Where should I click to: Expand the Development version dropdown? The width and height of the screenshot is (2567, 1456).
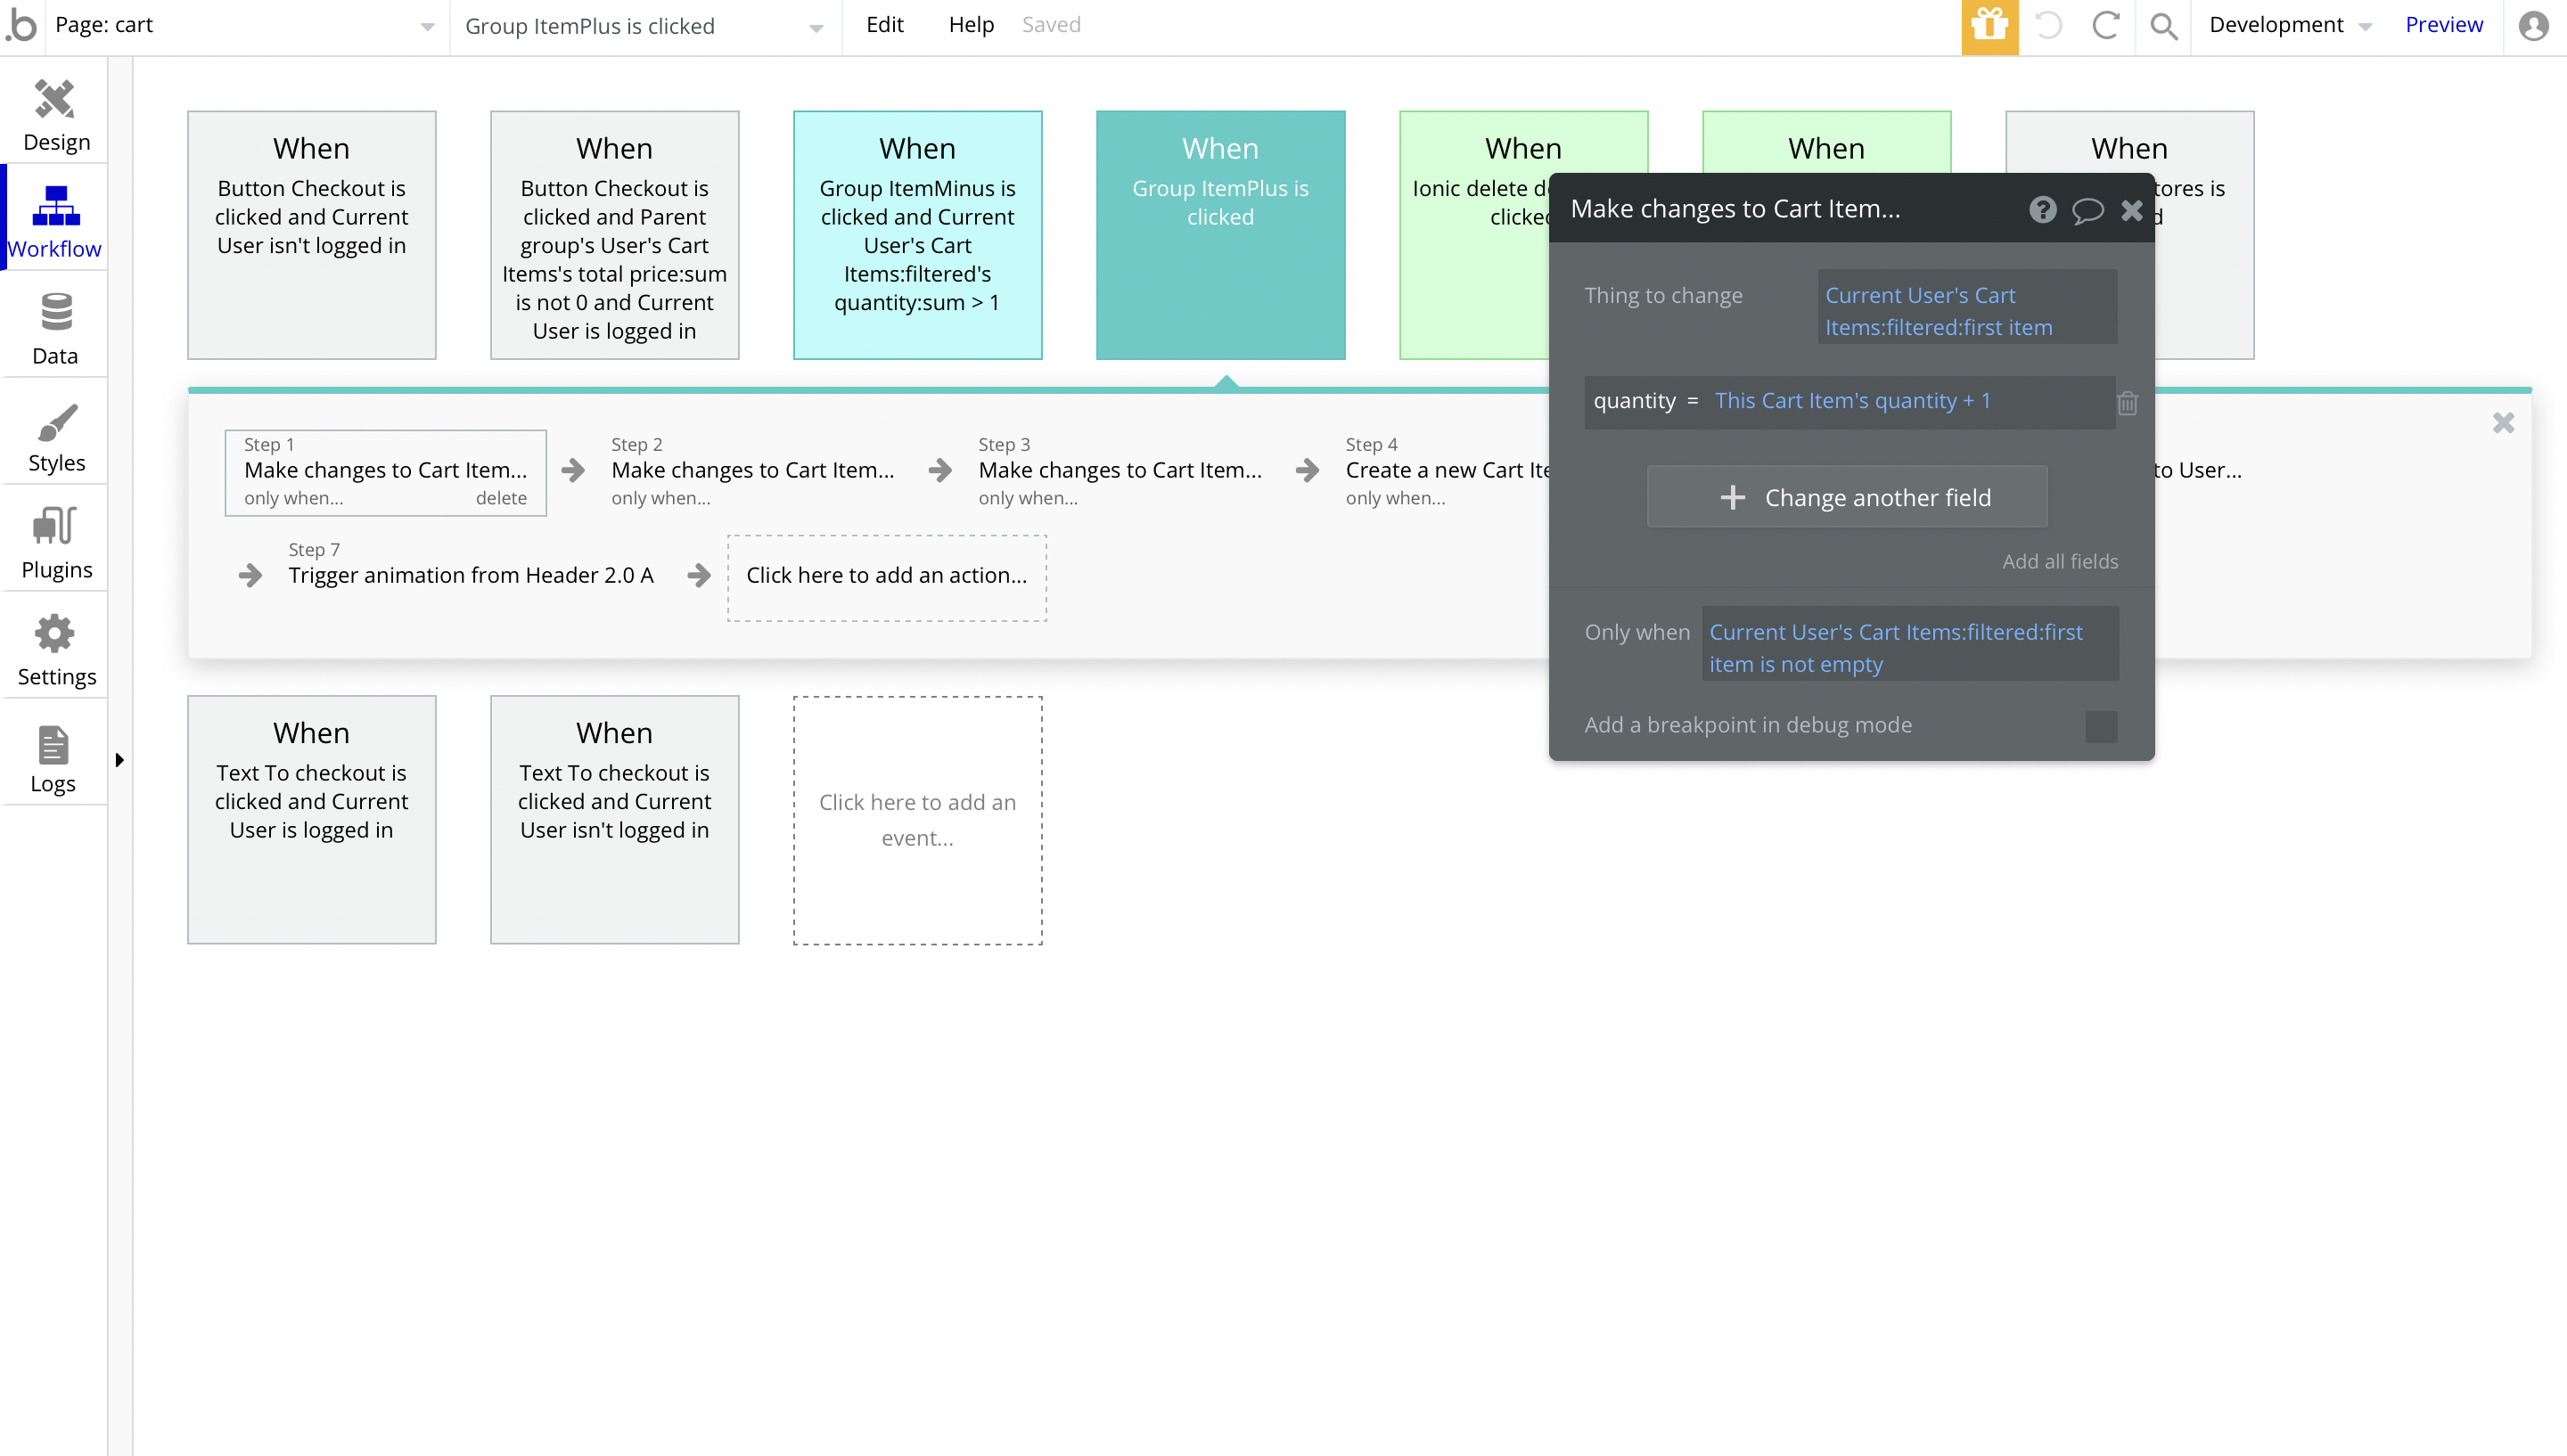click(x=2289, y=25)
